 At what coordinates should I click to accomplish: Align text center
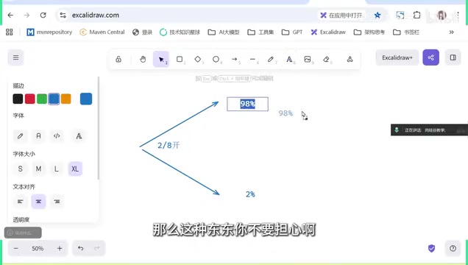pyautogui.click(x=38, y=202)
